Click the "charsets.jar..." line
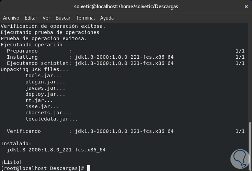This screenshot has width=252, height=171. click(x=48, y=113)
